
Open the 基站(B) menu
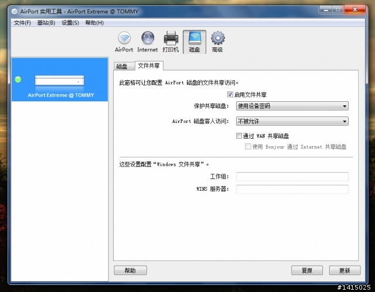click(46, 23)
